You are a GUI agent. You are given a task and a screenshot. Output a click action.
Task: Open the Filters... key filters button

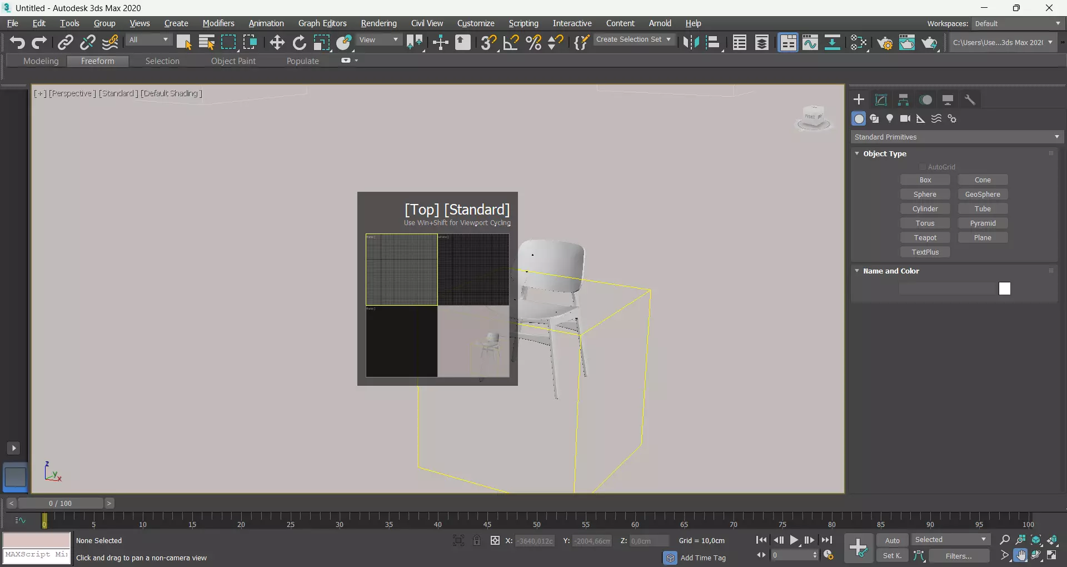pos(959,555)
